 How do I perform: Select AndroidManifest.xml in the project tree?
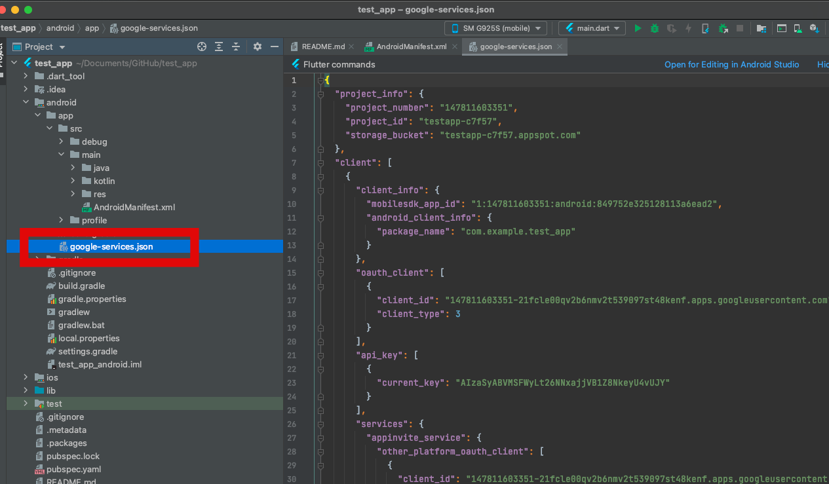pyautogui.click(x=134, y=207)
